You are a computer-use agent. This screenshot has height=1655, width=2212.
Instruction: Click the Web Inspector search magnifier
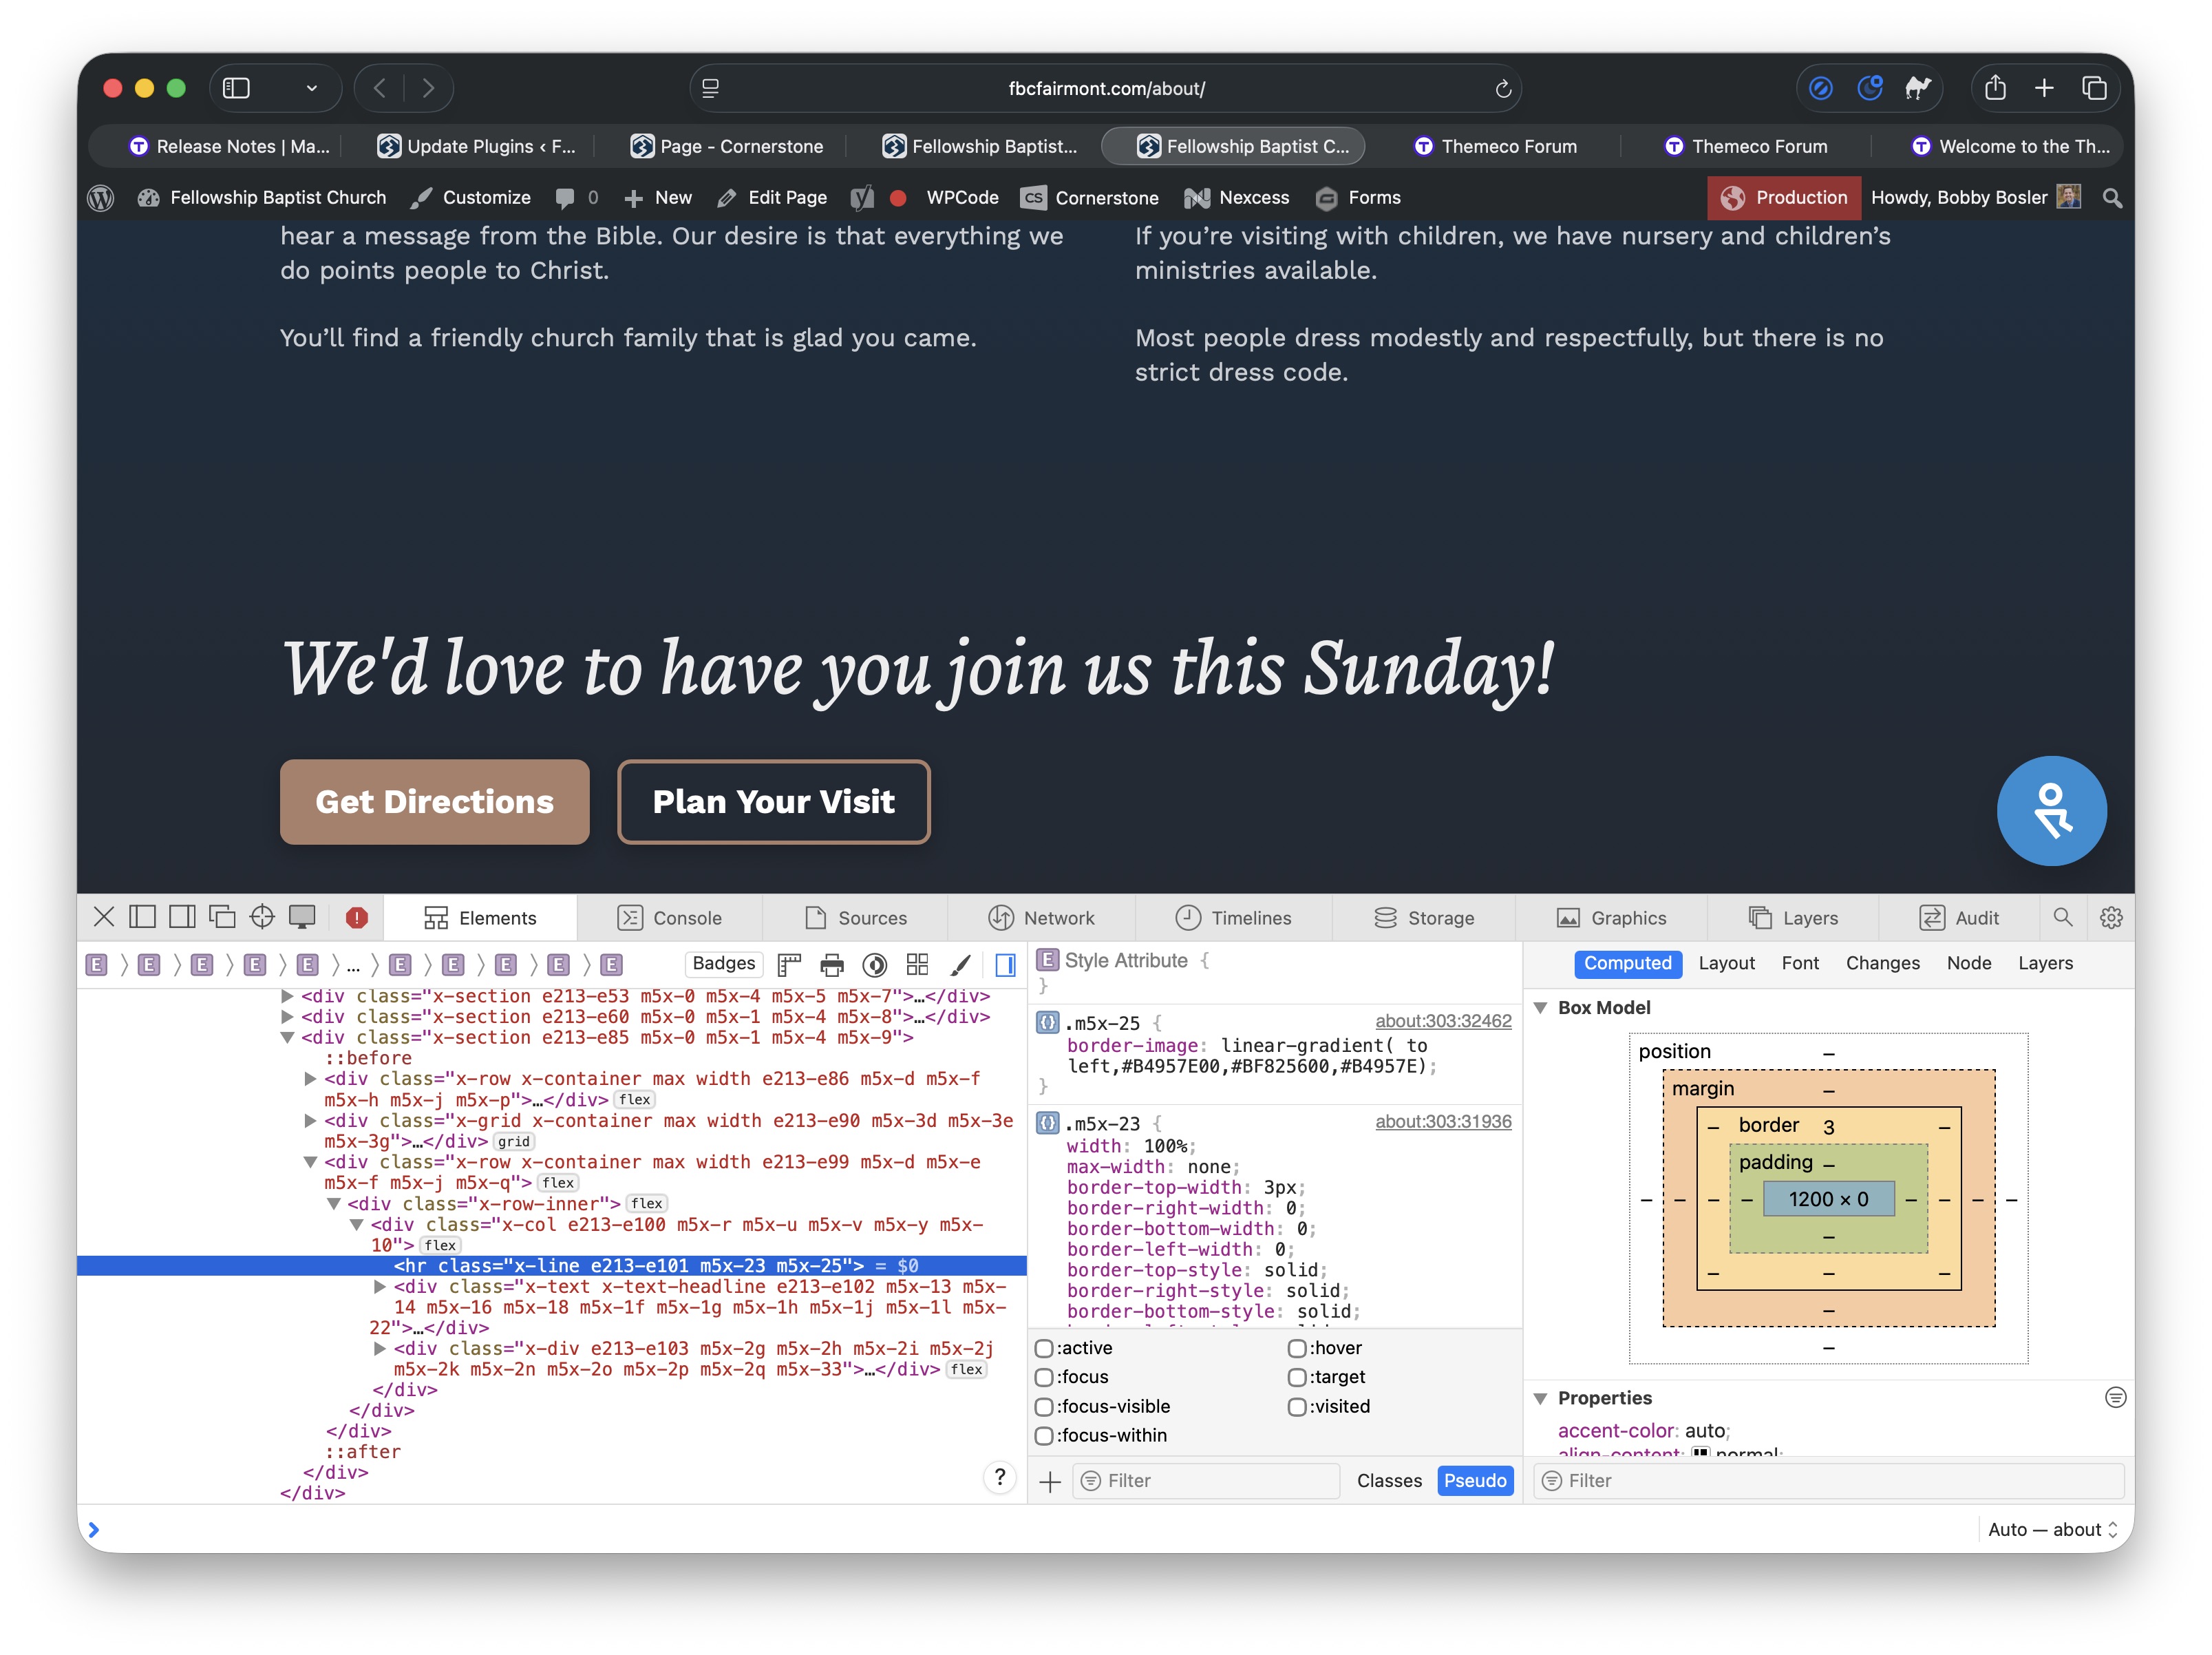(2063, 917)
